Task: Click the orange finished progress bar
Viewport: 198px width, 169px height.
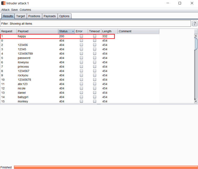Action: pos(105,167)
